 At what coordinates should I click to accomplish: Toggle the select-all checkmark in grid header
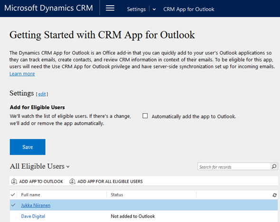coord(13,194)
